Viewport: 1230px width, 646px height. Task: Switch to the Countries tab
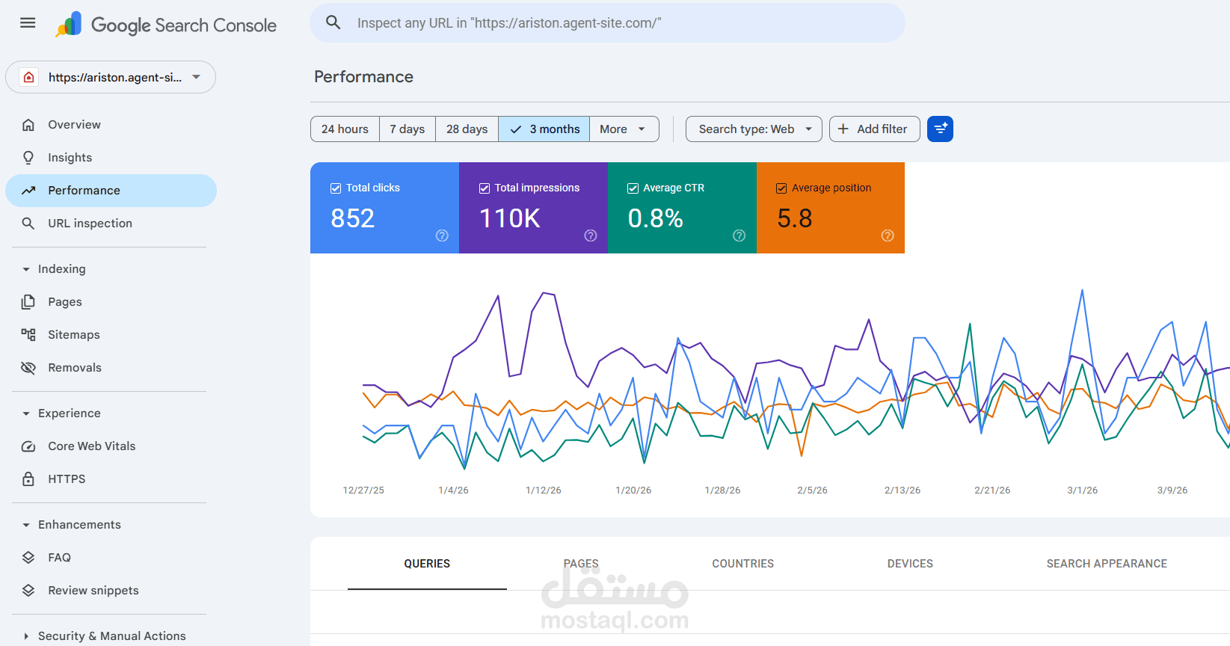[743, 564]
